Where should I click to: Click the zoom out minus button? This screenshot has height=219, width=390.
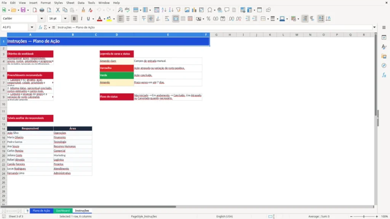[351, 216]
